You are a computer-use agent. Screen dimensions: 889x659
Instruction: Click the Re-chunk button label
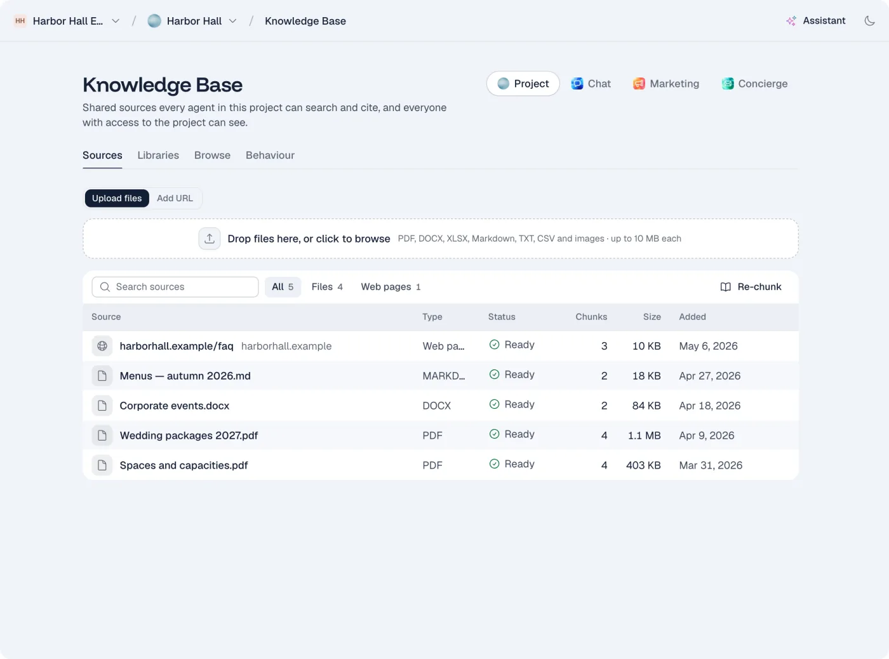pos(759,287)
